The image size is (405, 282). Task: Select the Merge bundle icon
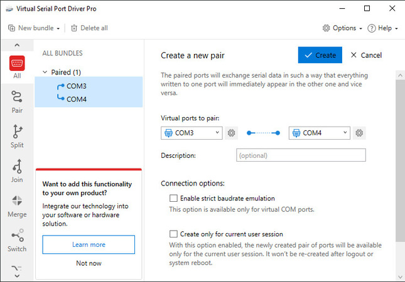pyautogui.click(x=17, y=205)
